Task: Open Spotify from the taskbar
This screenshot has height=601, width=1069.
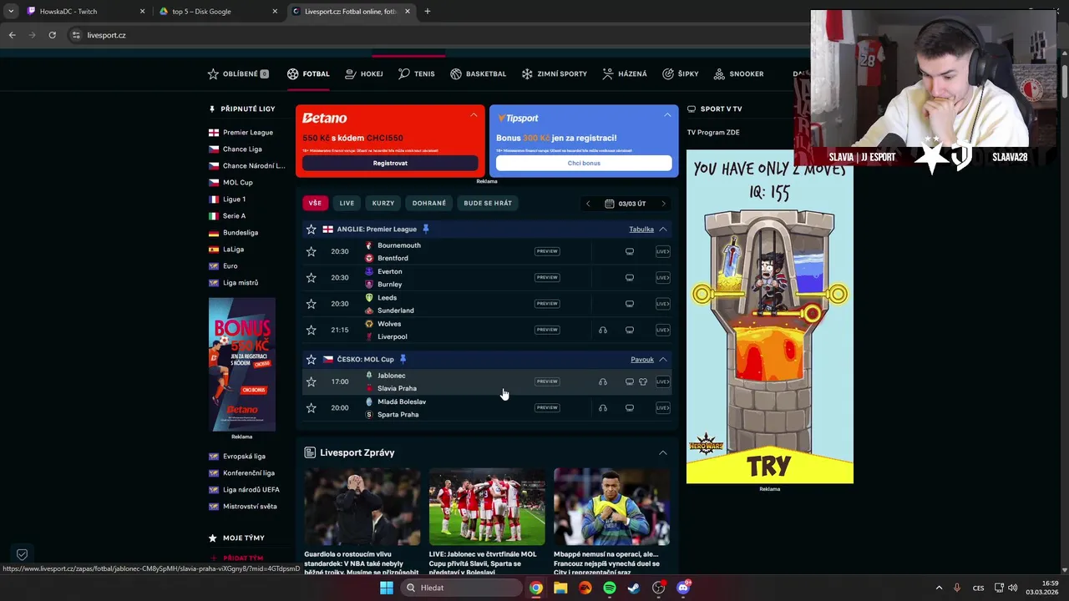Action: point(610,588)
